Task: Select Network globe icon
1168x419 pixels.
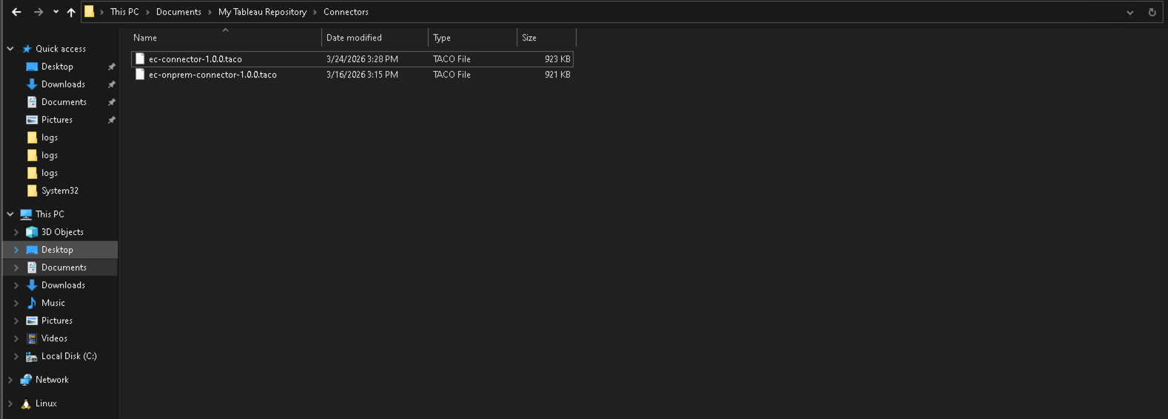Action: (26, 380)
